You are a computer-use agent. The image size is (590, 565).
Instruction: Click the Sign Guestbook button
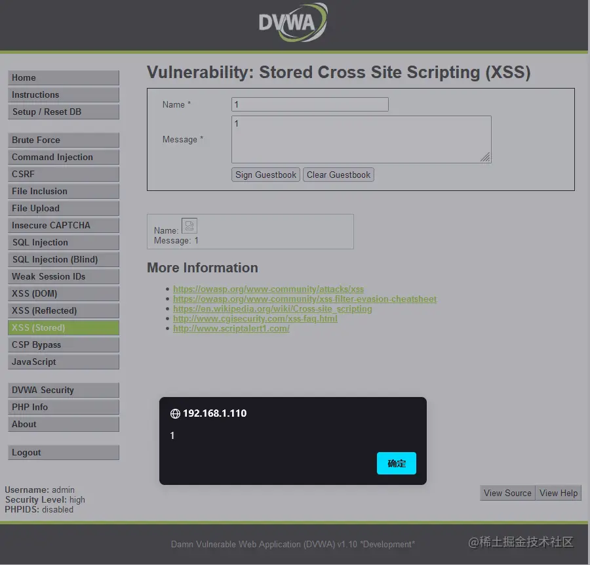pyautogui.click(x=265, y=175)
